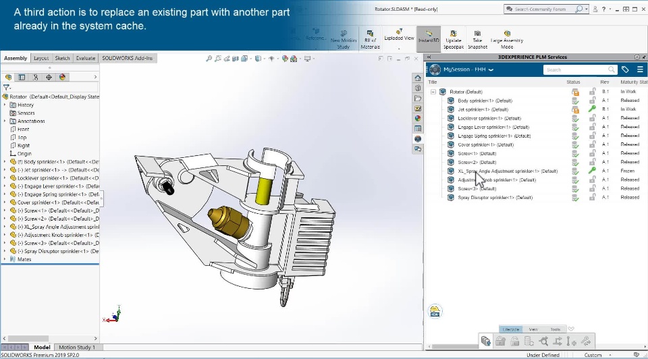Click the Zoom to Fit magnifier icon
This screenshot has width=648, height=359.
tap(209, 59)
